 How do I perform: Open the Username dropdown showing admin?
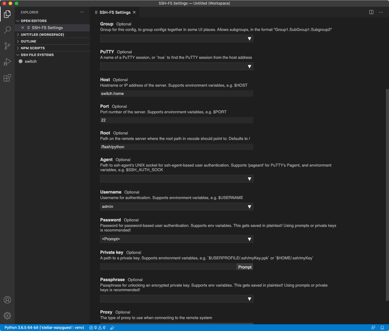(x=176, y=207)
